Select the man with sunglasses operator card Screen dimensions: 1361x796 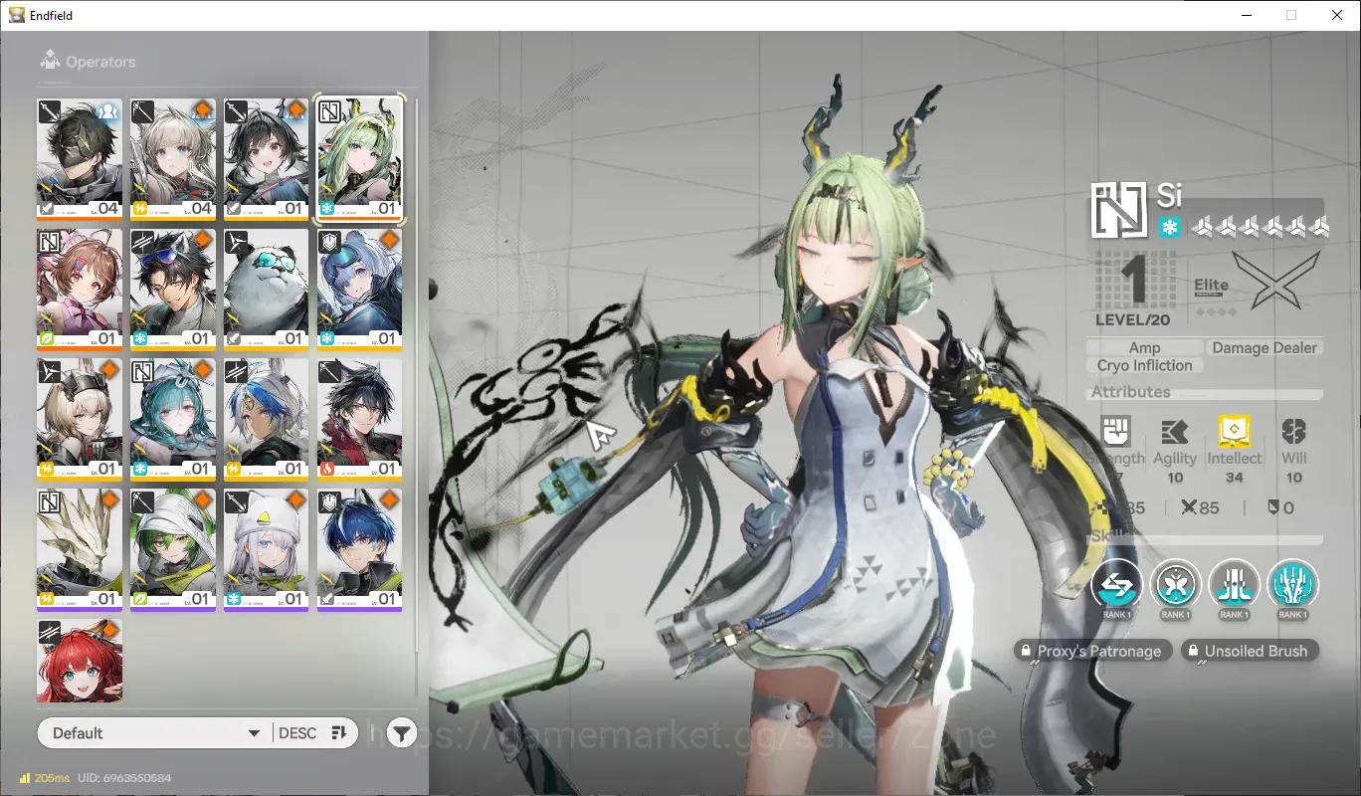pyautogui.click(x=173, y=289)
